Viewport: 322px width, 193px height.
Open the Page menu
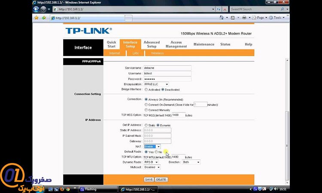[x=260, y=18]
